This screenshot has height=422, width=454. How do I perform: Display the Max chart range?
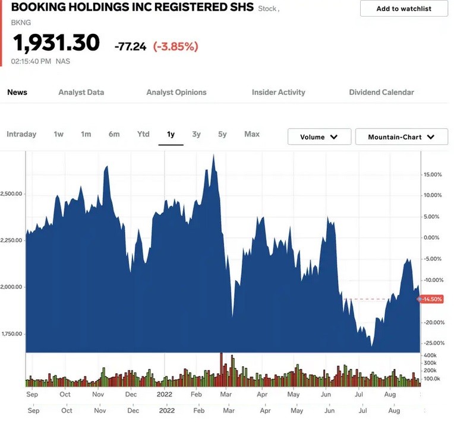(x=252, y=134)
